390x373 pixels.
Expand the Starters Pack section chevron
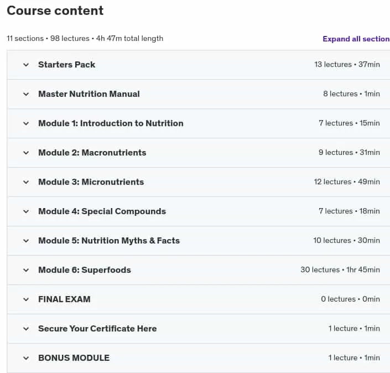pyautogui.click(x=26, y=65)
